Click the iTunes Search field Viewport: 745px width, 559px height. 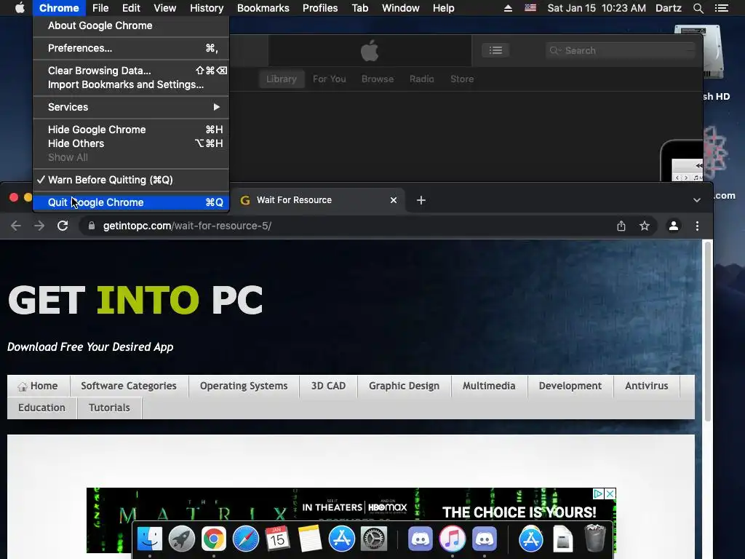pos(620,50)
